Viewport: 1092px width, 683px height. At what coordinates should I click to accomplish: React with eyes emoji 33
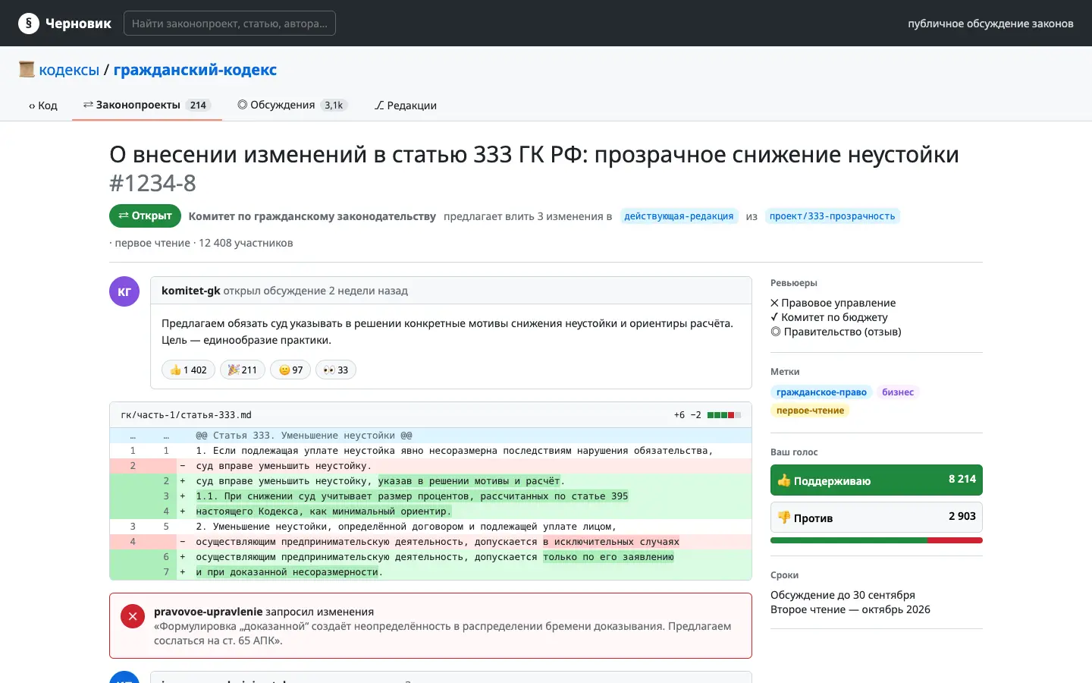[336, 370]
